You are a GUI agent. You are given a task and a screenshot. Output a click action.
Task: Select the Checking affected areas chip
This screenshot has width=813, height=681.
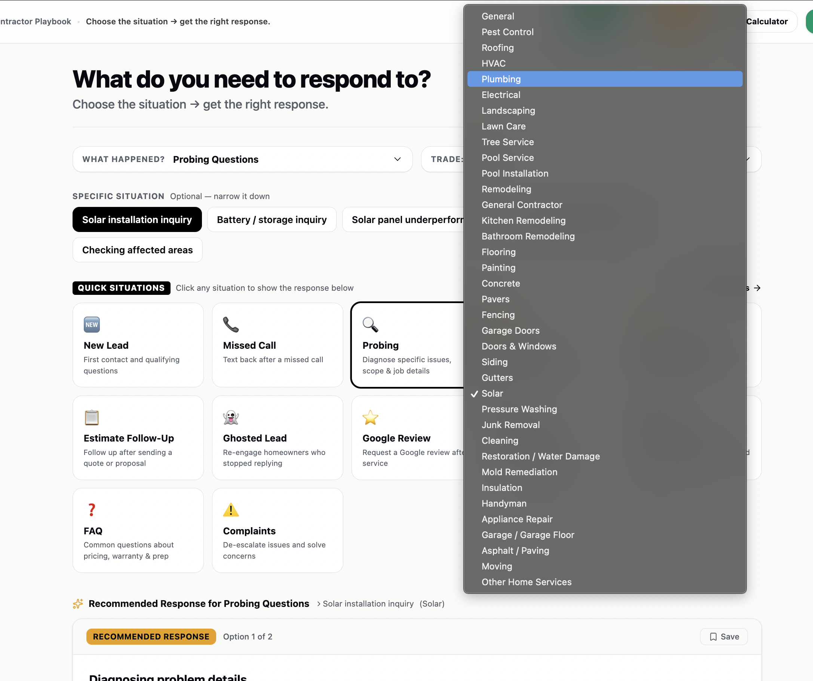click(138, 250)
